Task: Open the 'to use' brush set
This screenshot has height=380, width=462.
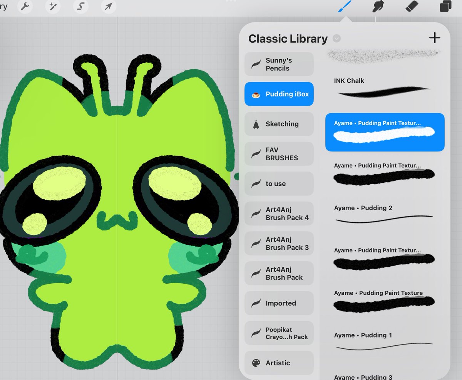Action: pyautogui.click(x=279, y=184)
